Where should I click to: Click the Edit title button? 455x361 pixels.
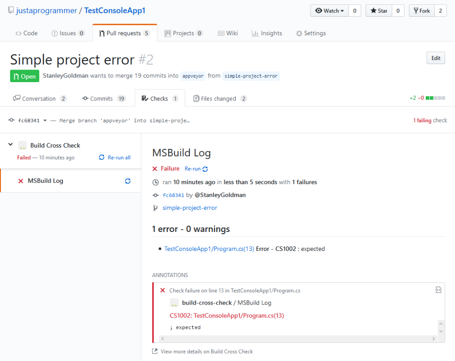click(436, 58)
